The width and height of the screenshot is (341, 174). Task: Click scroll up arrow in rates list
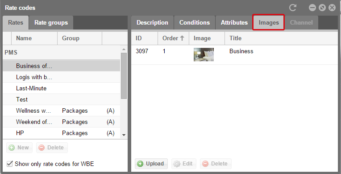pos(124,49)
